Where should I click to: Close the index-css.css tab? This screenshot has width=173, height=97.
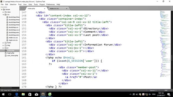click(x=67, y=8)
